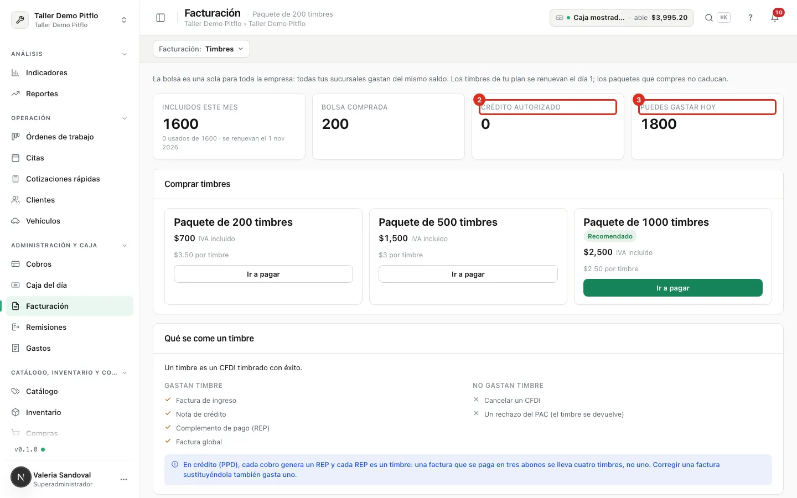The width and height of the screenshot is (797, 498).
Task: Click the Remisiones document icon
Action: pyautogui.click(x=15, y=327)
